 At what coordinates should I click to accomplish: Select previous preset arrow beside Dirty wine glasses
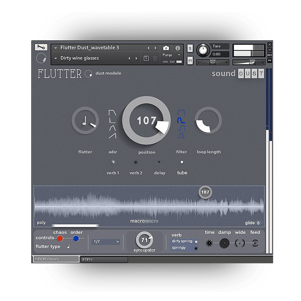129,58
